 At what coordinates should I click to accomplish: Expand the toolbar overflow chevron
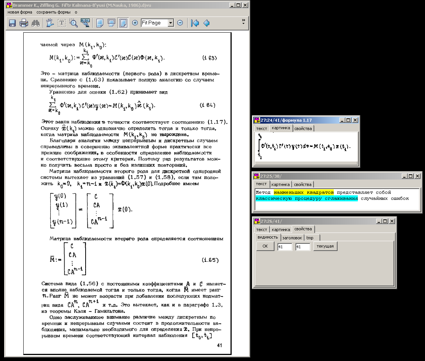click(243, 21)
